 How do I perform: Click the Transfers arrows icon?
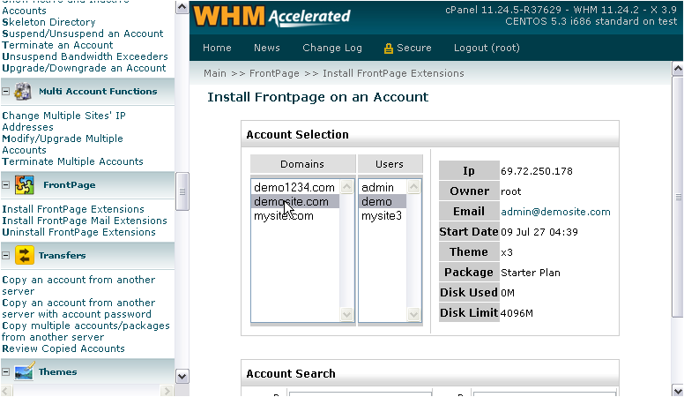pos(24,255)
